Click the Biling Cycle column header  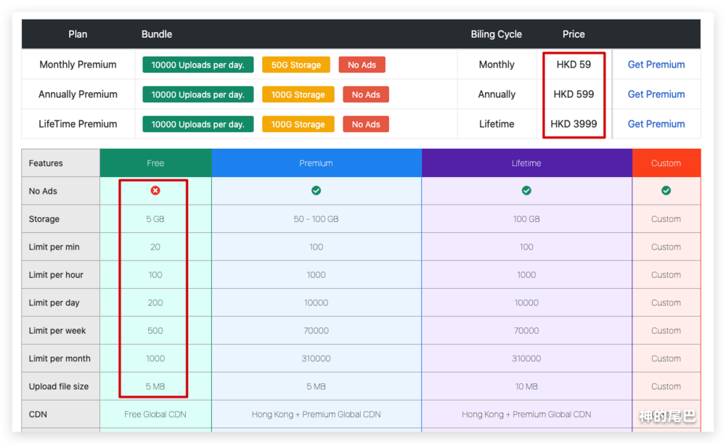point(496,34)
